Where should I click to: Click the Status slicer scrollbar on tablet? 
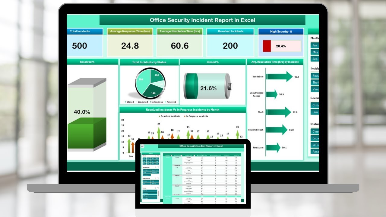(158, 194)
